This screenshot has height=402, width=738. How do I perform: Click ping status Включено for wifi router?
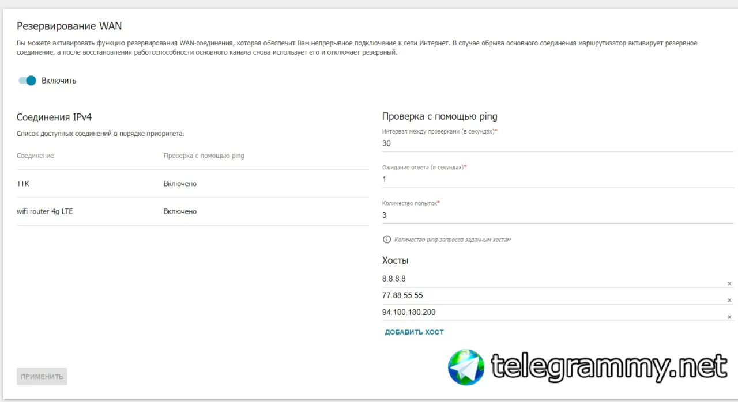(180, 211)
